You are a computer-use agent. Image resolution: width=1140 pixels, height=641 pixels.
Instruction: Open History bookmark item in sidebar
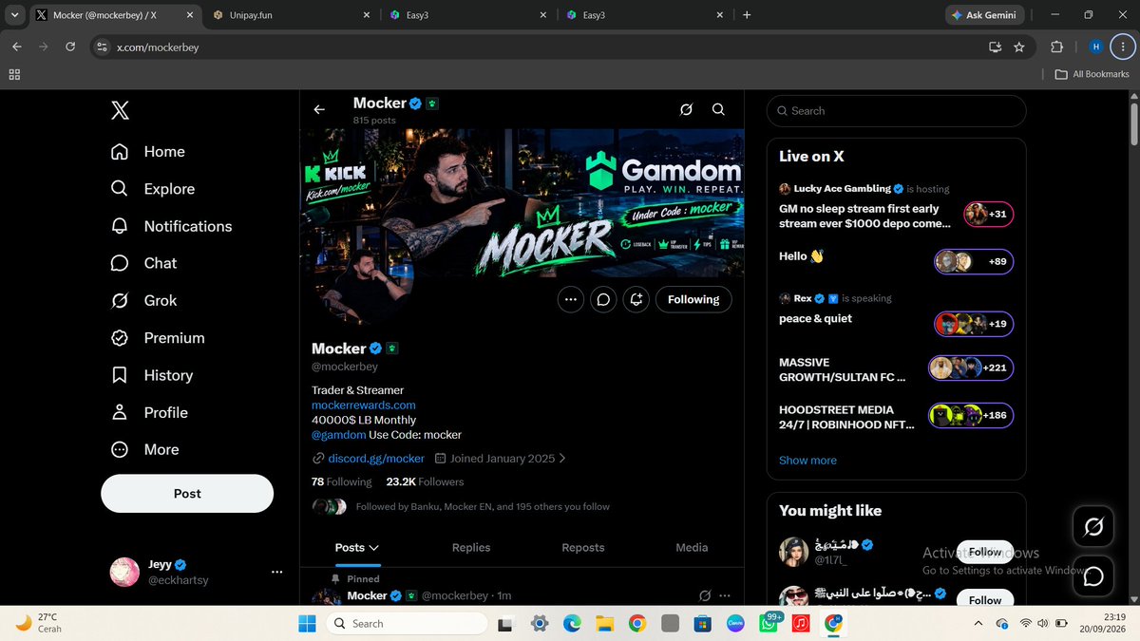point(151,375)
